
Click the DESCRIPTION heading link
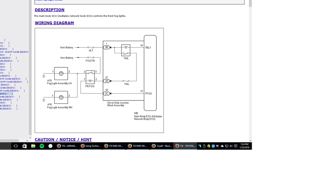pyautogui.click(x=49, y=10)
